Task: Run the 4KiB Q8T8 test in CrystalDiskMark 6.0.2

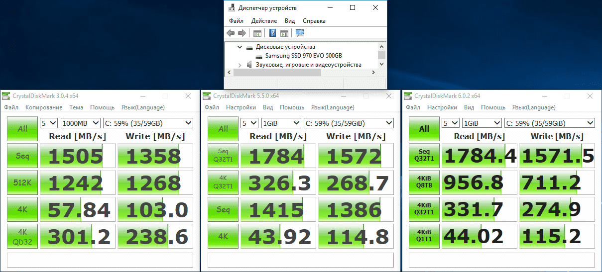Action: pyautogui.click(x=424, y=182)
